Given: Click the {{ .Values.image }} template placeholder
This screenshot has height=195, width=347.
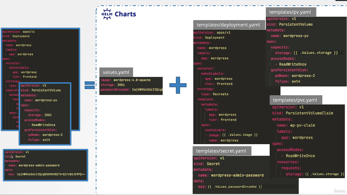Looking at the screenshot, I should (x=240, y=135).
